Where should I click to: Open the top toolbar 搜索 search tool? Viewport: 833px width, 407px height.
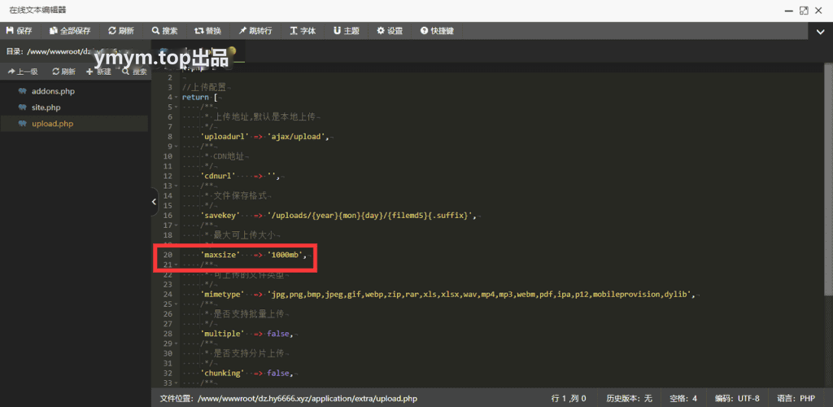pyautogui.click(x=164, y=31)
